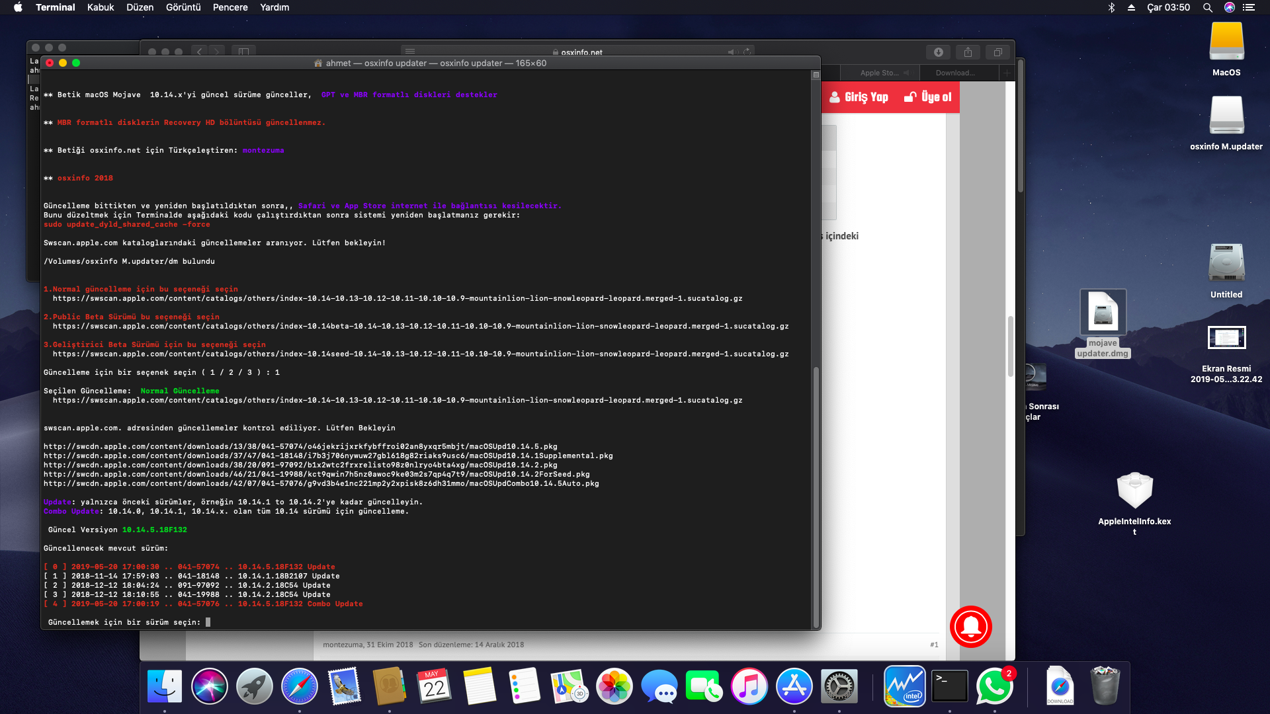The width and height of the screenshot is (1270, 714).
Task: Show Safari's tab overview
Action: 997,52
